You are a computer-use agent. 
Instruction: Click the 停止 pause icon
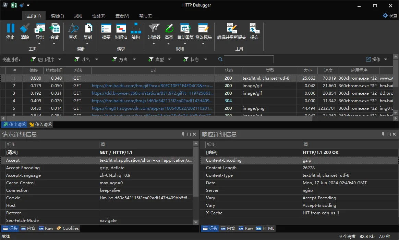point(10,28)
